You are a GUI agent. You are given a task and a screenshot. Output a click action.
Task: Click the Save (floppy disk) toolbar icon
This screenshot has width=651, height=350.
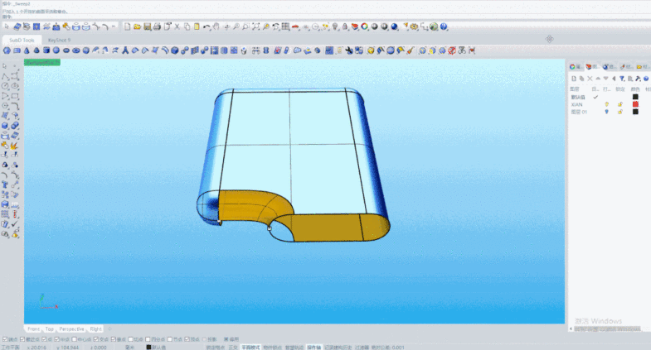pyautogui.click(x=147, y=27)
